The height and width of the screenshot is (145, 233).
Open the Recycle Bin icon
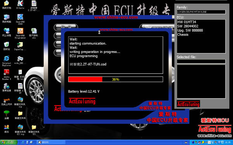[7, 46]
